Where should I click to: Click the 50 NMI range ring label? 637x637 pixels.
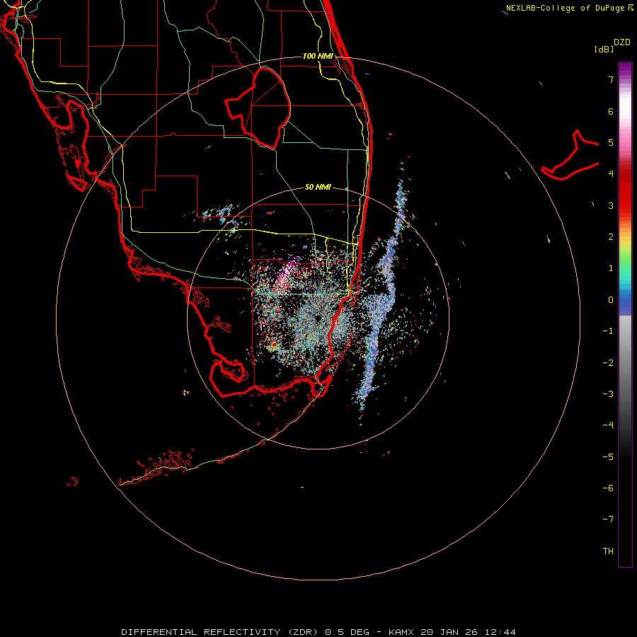point(318,187)
